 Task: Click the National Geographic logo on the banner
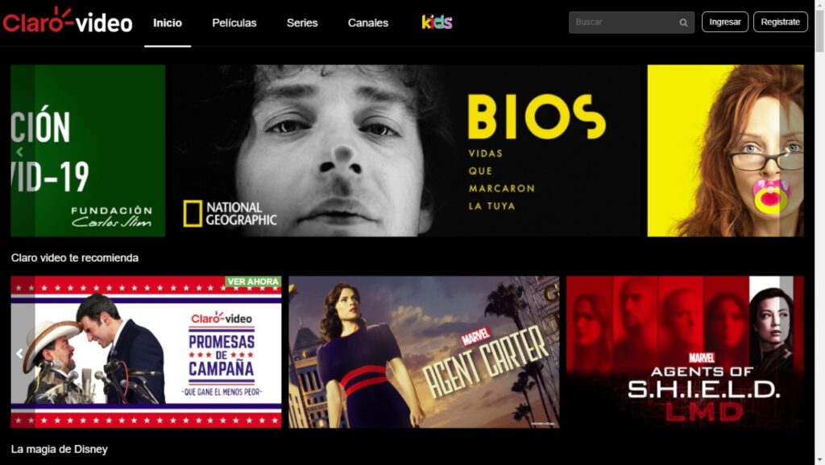[x=230, y=214]
